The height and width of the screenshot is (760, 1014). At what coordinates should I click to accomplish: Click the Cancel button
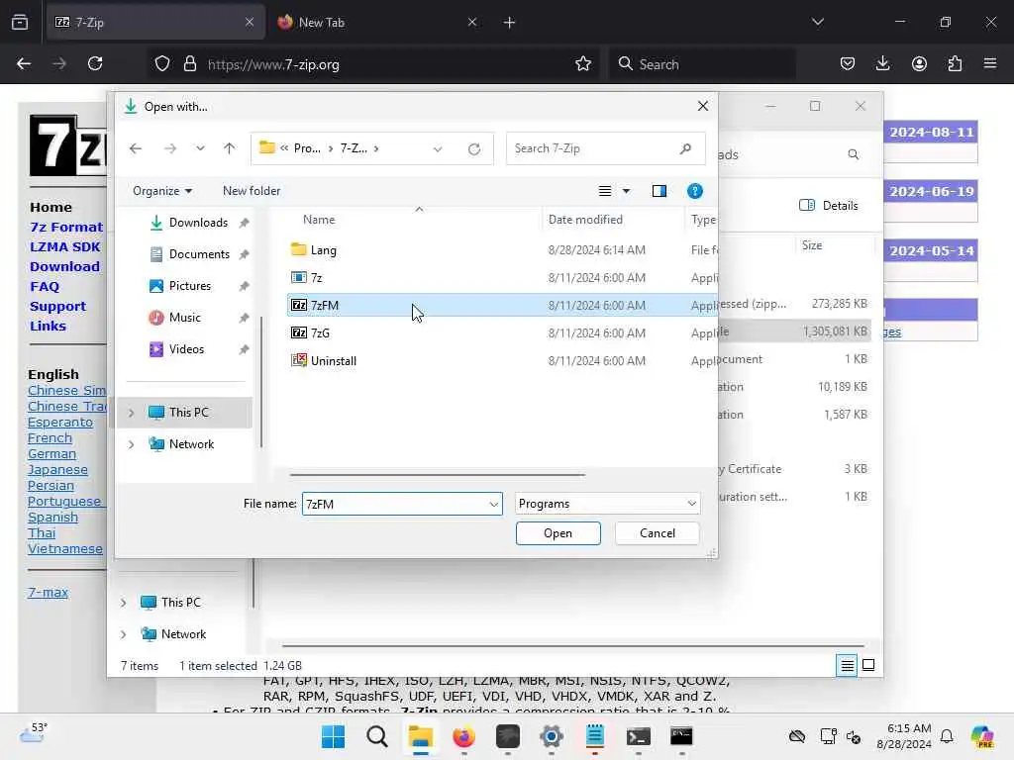658,533
